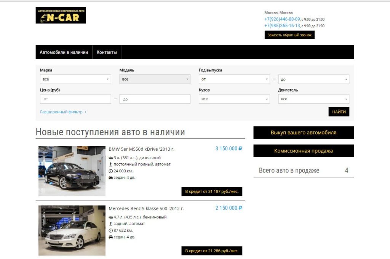The width and height of the screenshot is (390, 259).
Task: Click engine icon in BMW listing
Action: pyautogui.click(x=111, y=158)
